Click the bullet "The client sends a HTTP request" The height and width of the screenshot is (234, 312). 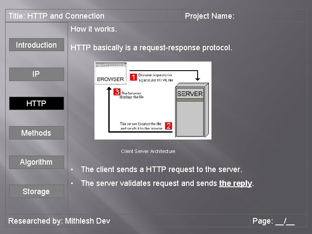click(x=162, y=169)
